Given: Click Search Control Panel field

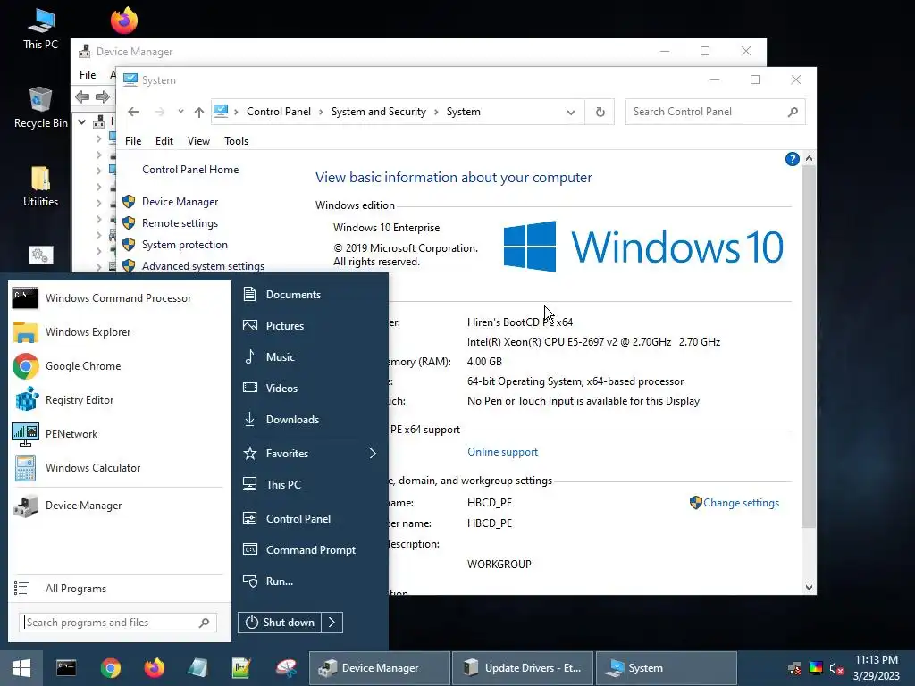Looking at the screenshot, I should [716, 112].
